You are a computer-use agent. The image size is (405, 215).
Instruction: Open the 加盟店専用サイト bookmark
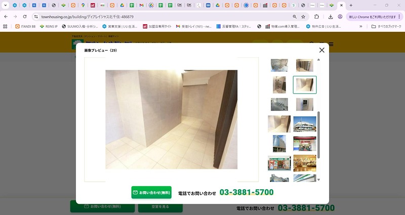coord(157,26)
